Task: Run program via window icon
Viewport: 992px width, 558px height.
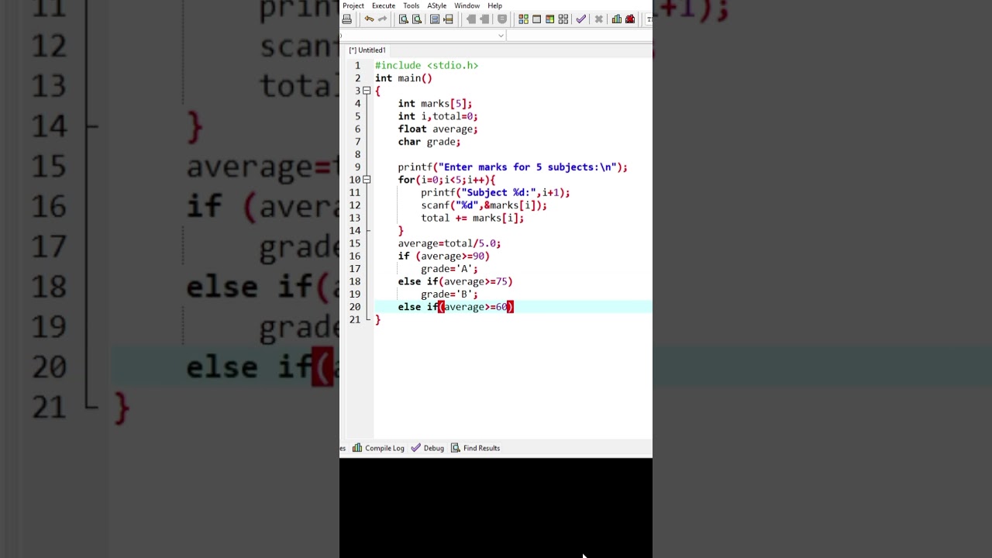Action: click(536, 19)
